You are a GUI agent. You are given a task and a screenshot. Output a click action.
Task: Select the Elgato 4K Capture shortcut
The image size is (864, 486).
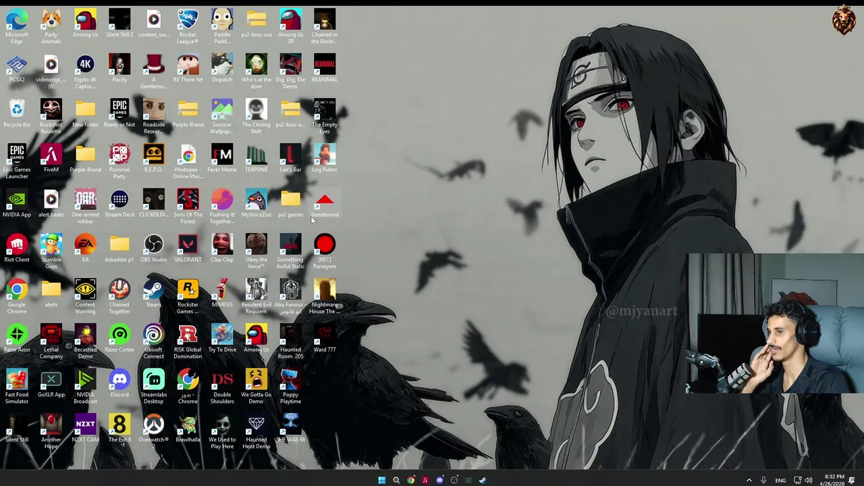pyautogui.click(x=85, y=71)
